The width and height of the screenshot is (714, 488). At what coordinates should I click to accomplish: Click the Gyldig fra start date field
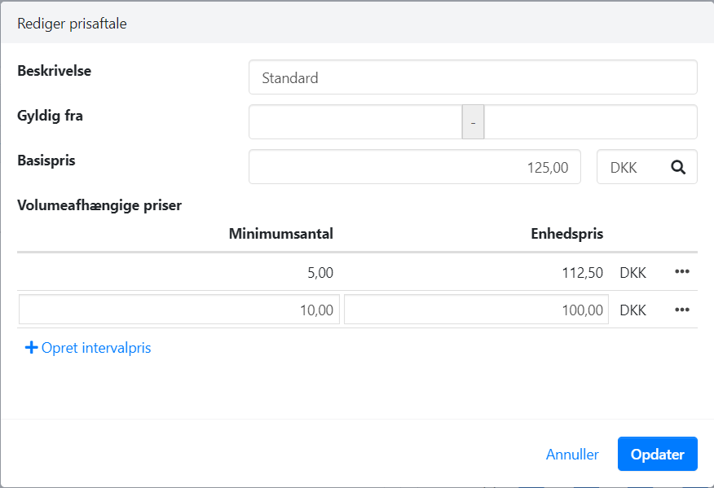(355, 121)
